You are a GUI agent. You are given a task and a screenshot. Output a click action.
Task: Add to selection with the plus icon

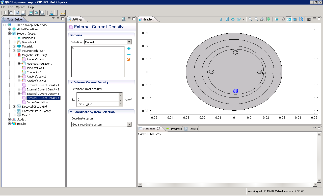click(129, 49)
